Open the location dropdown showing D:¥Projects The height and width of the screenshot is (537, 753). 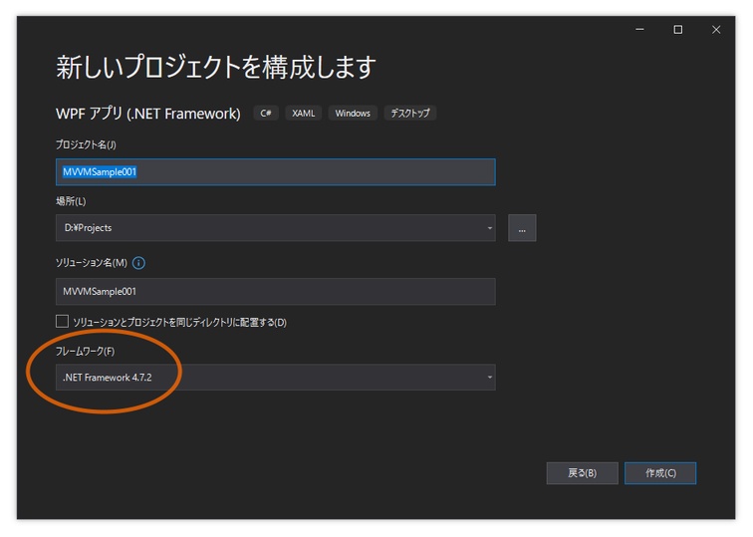(275, 228)
